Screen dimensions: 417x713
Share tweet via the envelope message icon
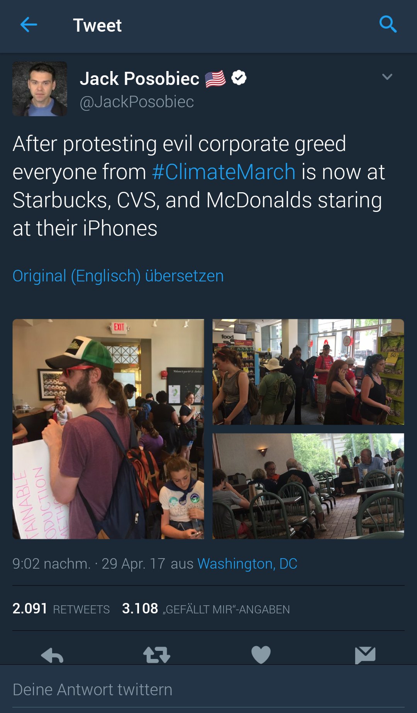(365, 655)
